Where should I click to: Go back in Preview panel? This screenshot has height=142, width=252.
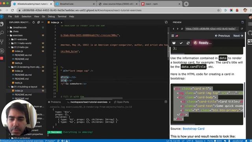pyautogui.click(x=173, y=29)
